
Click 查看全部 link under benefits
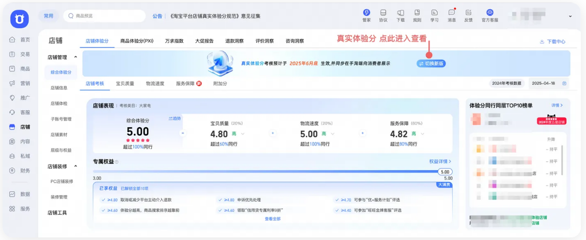coord(272,219)
